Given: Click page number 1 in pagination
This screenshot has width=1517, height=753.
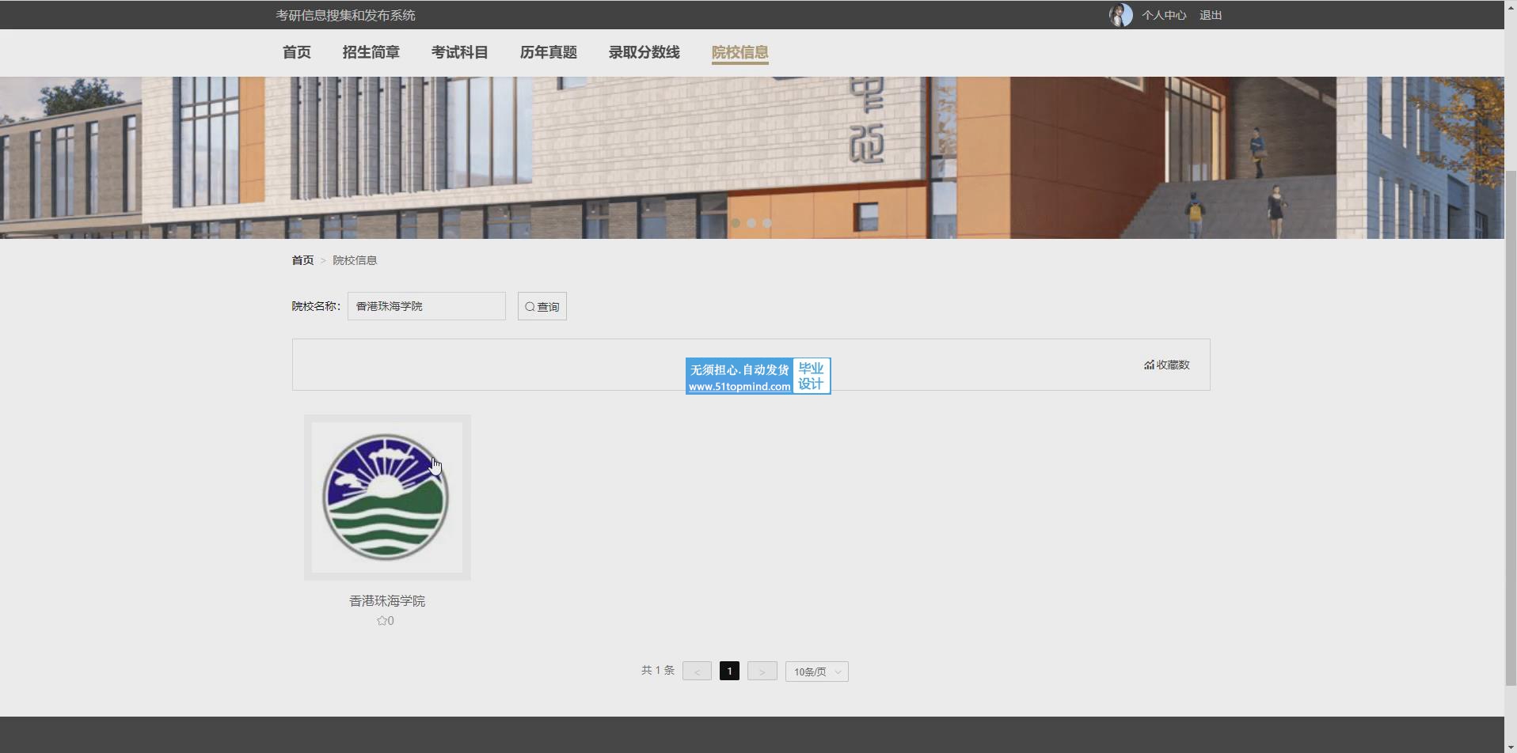Looking at the screenshot, I should pos(729,671).
